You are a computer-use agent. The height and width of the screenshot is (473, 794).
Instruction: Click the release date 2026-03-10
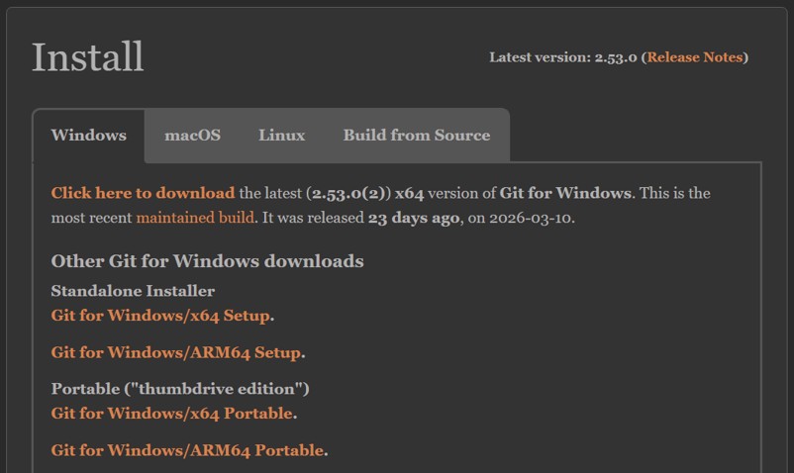point(532,218)
